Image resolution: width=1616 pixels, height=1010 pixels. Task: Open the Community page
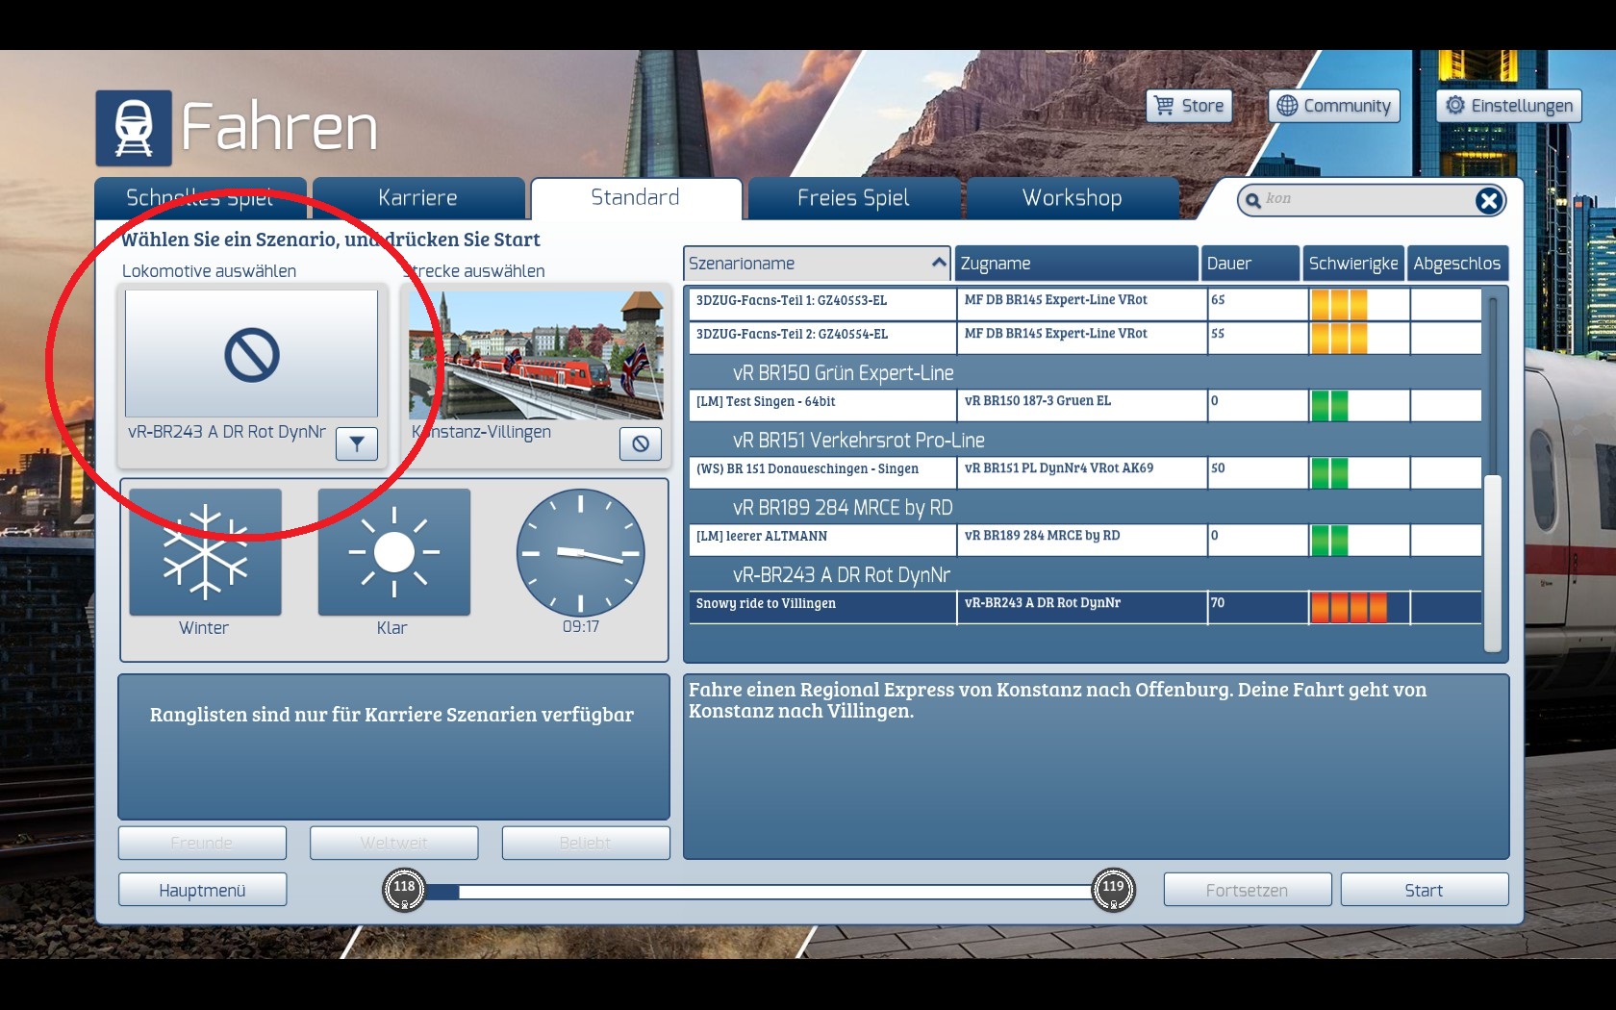pos(1333,106)
